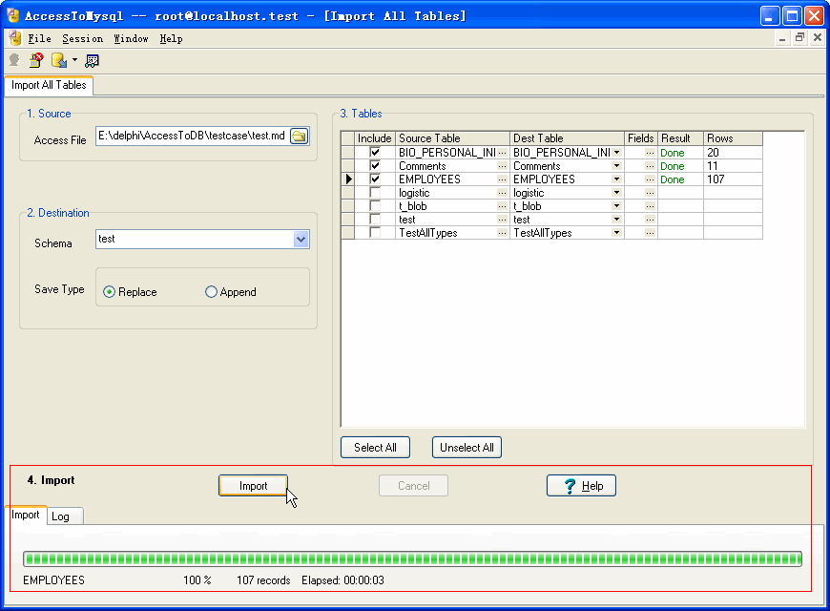Minimize the inner MDI window
Image resolution: width=830 pixels, height=611 pixels.
point(782,37)
